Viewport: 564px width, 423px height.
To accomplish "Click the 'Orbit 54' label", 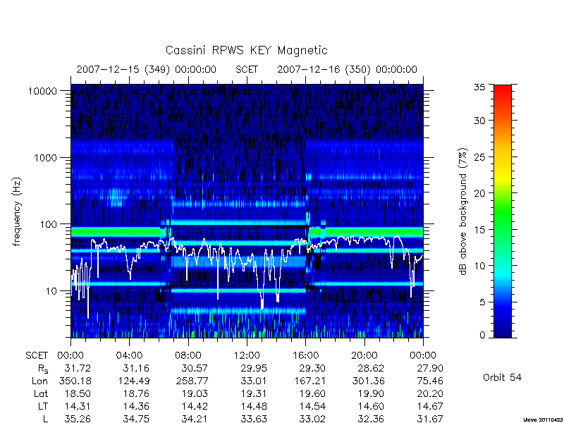I will click(x=502, y=377).
